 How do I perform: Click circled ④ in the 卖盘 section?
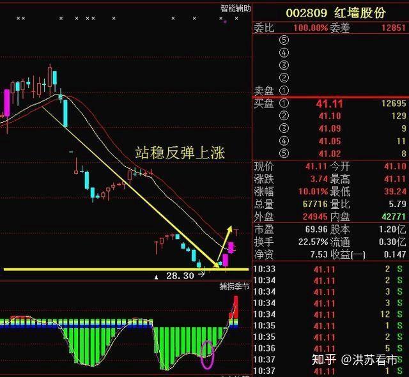(x=284, y=53)
